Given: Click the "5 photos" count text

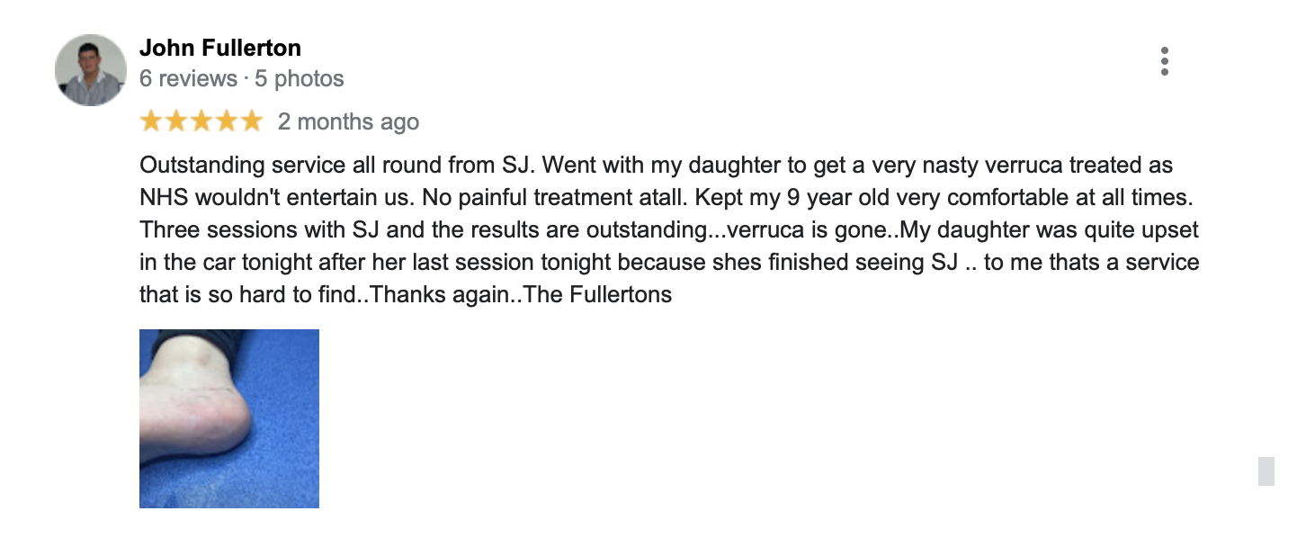Looking at the screenshot, I should pyautogui.click(x=300, y=79).
